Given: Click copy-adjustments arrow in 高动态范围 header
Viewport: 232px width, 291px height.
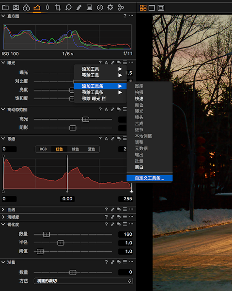Looking at the screenshot, I should point(112,110).
